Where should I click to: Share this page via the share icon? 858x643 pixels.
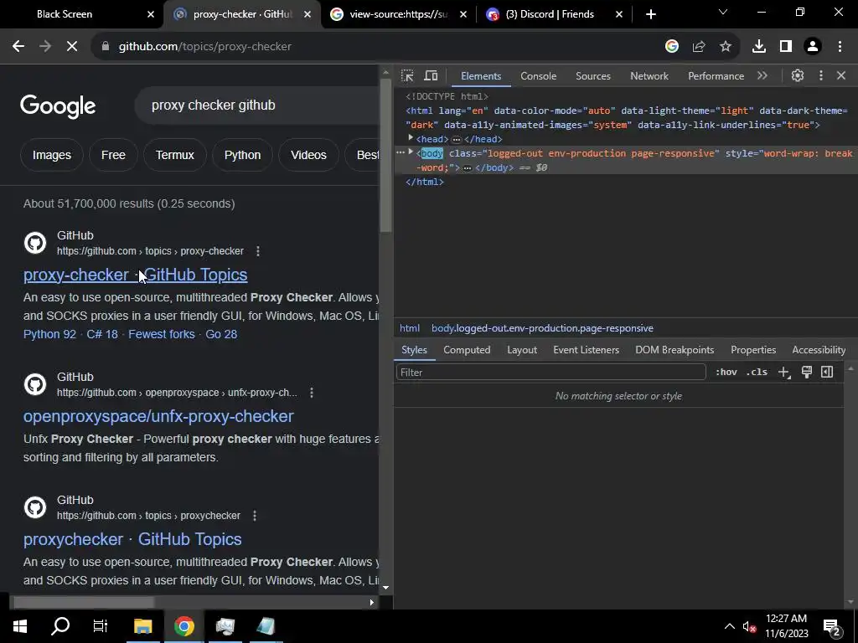pyautogui.click(x=699, y=47)
